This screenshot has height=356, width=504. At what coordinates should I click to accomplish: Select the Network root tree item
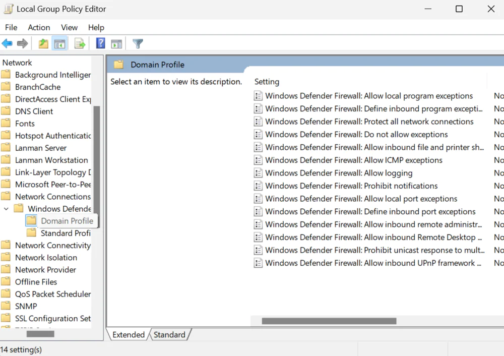(17, 63)
